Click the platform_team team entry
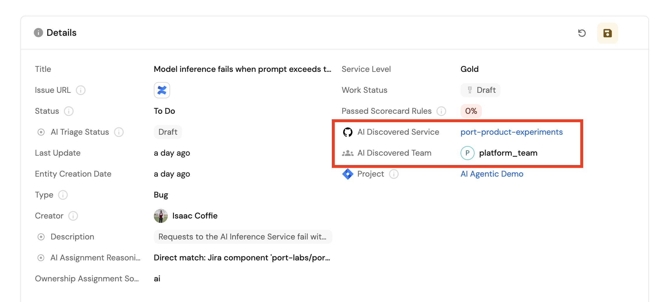The height and width of the screenshot is (302, 663). click(x=508, y=153)
